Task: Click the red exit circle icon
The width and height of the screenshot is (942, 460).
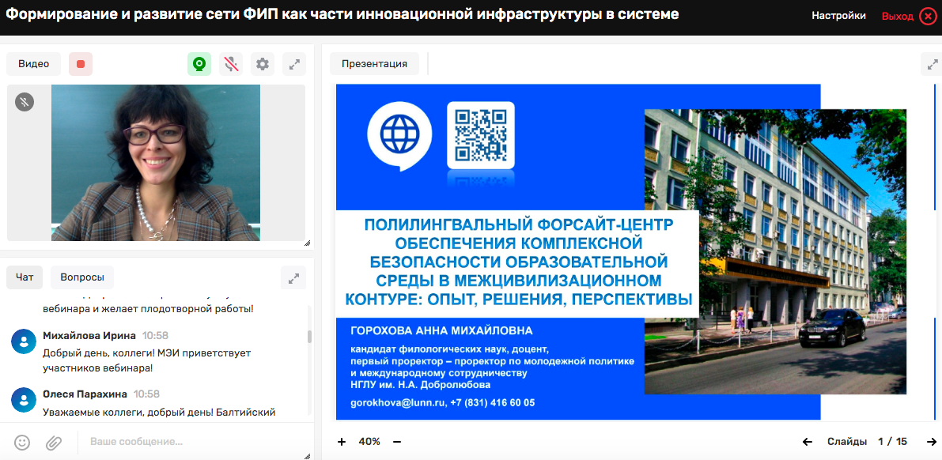Action: coord(929,17)
